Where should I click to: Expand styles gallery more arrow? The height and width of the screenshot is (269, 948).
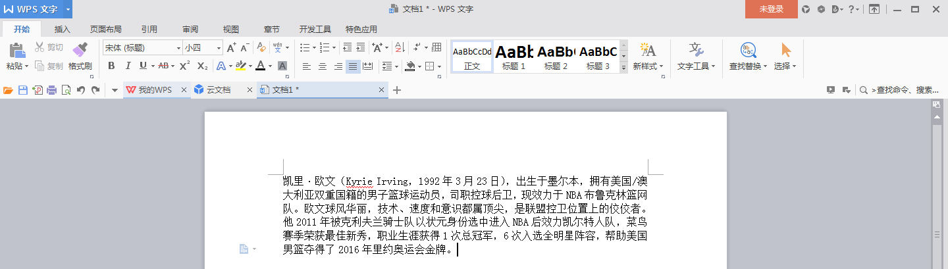point(623,68)
